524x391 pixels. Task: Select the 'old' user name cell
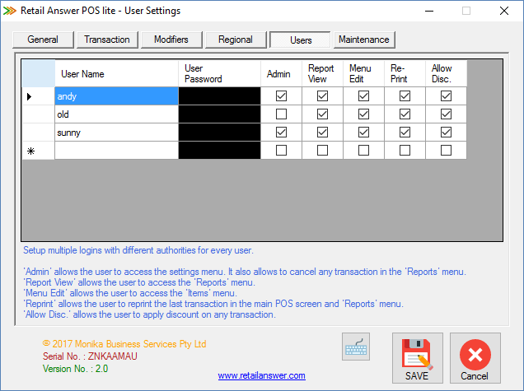click(x=117, y=114)
